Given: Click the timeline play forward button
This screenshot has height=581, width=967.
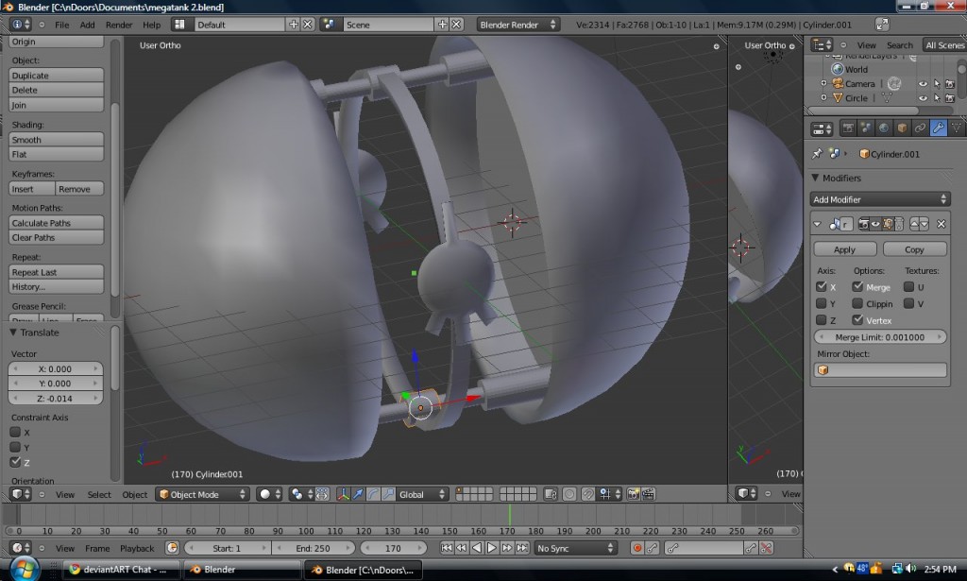Looking at the screenshot, I should point(492,548).
